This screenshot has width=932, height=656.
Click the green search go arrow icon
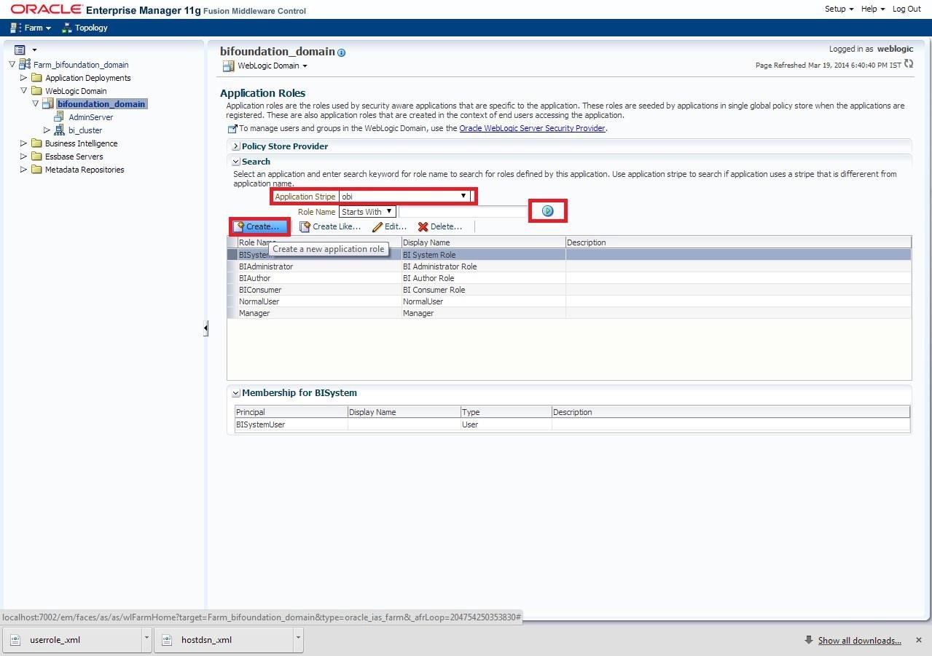548,211
